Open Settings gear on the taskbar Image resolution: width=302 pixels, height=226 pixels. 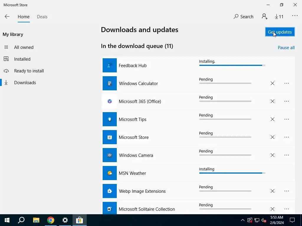pyautogui.click(x=65, y=220)
